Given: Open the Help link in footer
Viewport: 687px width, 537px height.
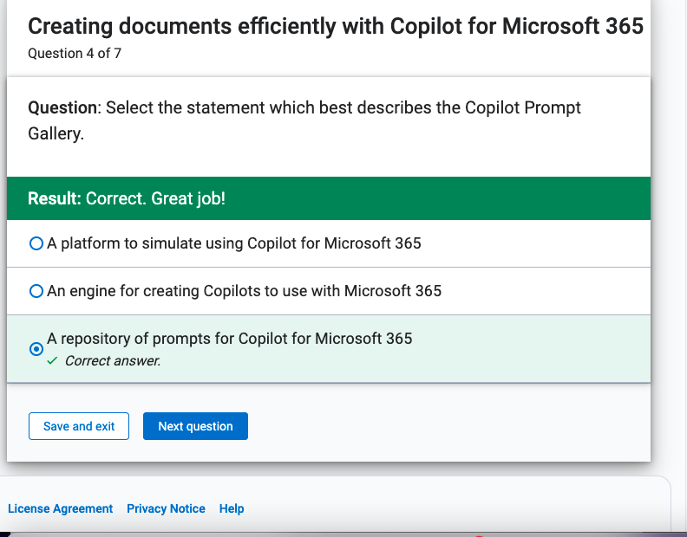Looking at the screenshot, I should [232, 508].
